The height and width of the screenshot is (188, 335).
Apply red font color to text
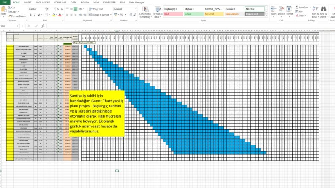point(60,15)
